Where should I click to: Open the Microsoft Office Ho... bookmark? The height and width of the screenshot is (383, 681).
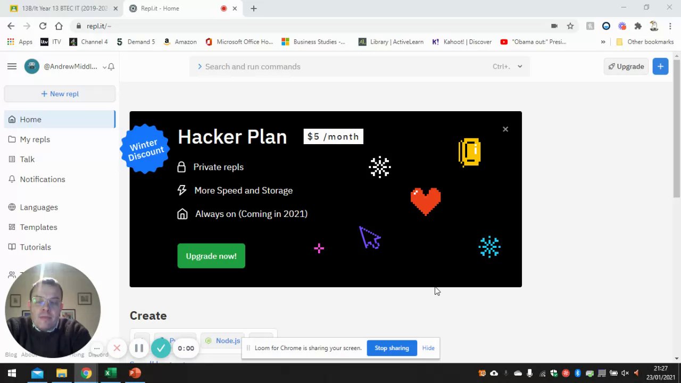tap(239, 41)
